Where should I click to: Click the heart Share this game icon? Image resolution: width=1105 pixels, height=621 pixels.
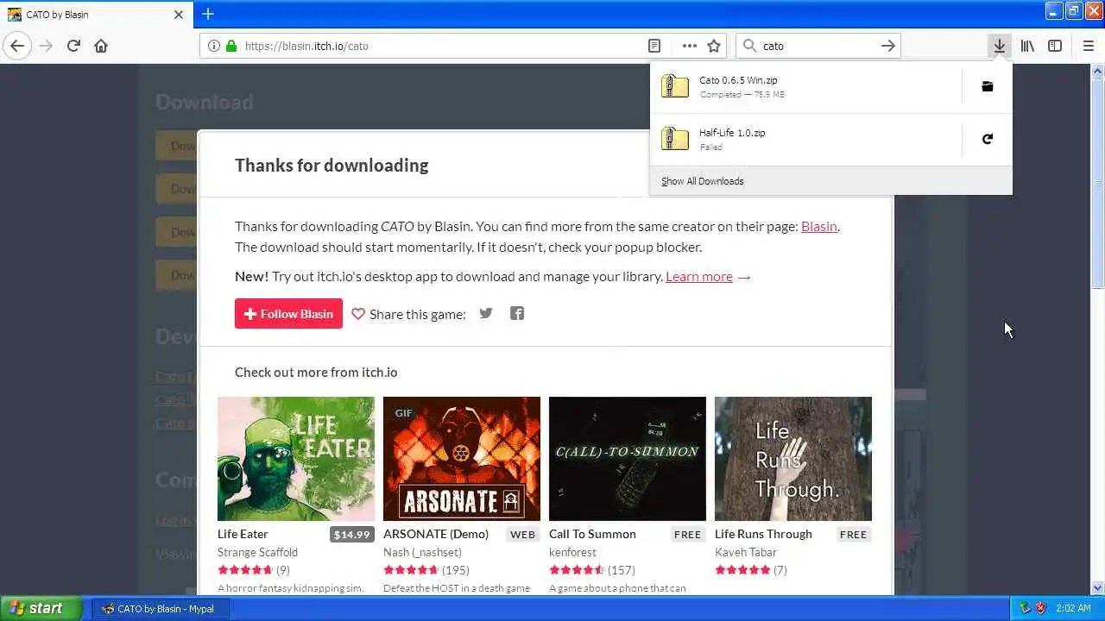point(358,314)
